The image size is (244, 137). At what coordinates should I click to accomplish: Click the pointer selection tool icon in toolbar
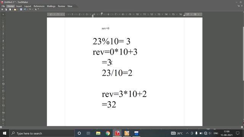pos(36,10)
